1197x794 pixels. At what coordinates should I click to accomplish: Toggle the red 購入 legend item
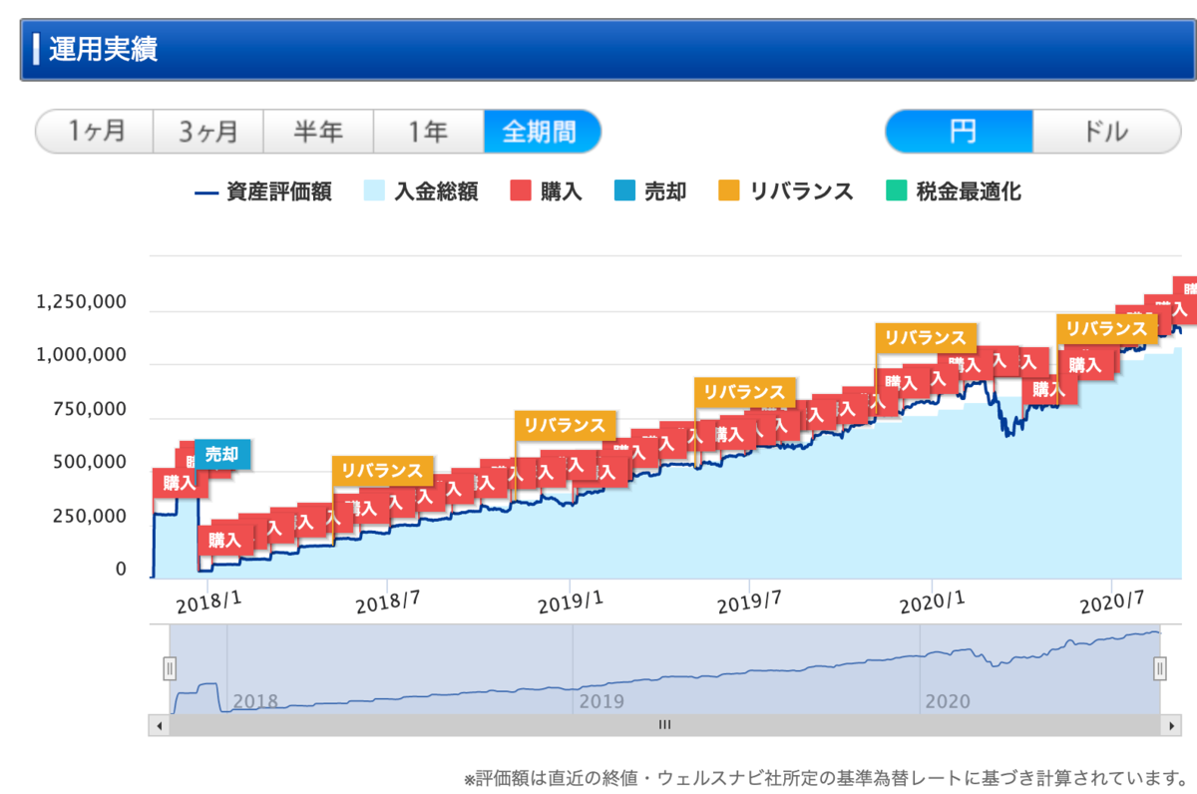point(547,192)
